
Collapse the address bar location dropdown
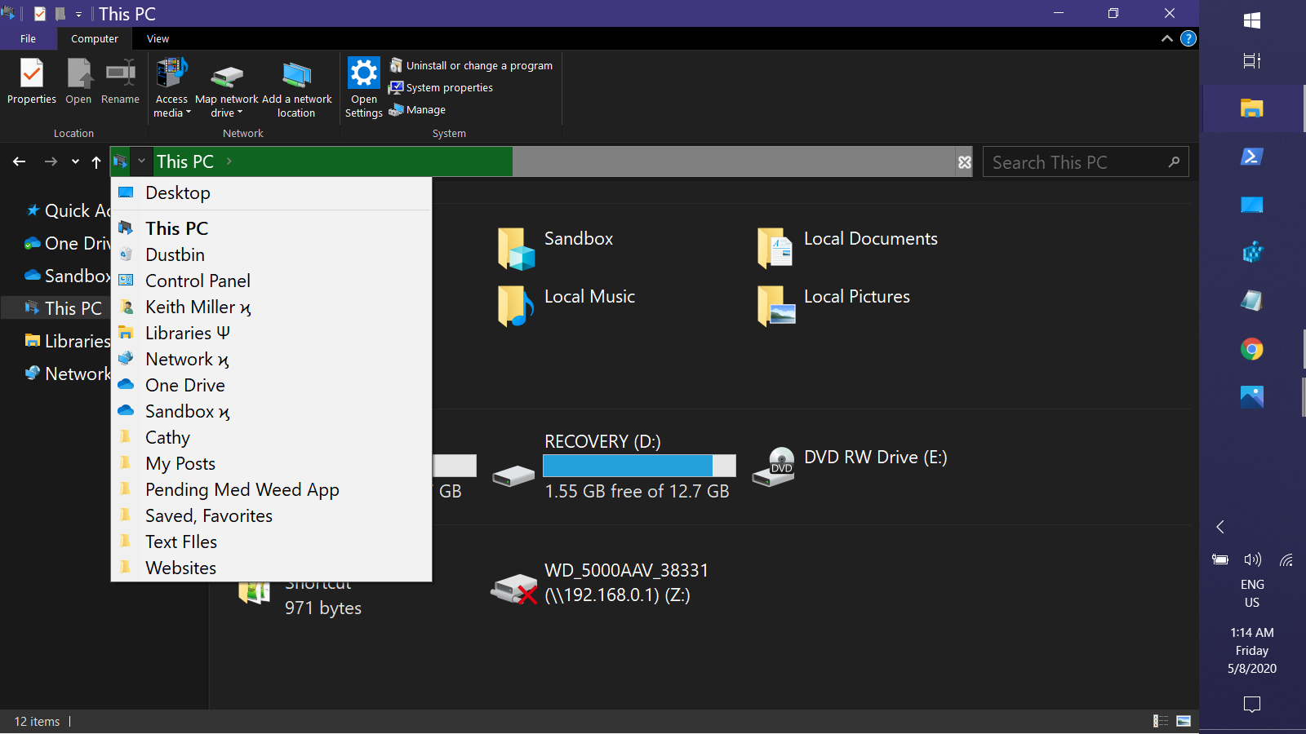(x=141, y=161)
